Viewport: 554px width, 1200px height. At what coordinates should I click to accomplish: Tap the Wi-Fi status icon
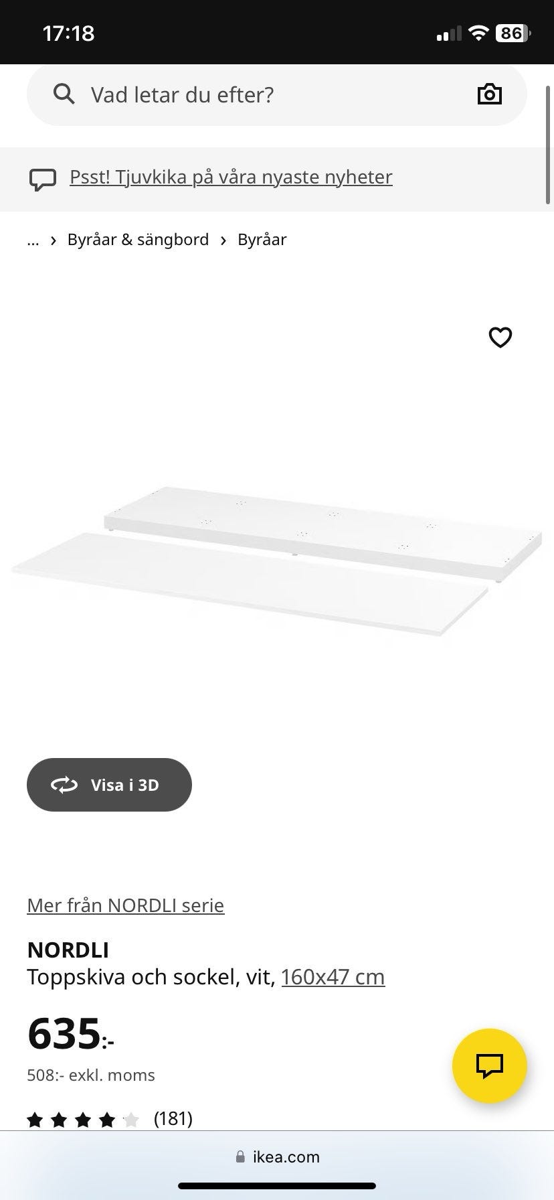(478, 33)
